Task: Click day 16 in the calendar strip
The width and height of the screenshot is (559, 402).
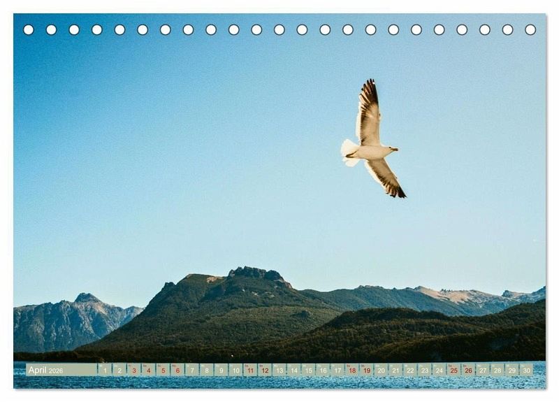Action: (323, 370)
